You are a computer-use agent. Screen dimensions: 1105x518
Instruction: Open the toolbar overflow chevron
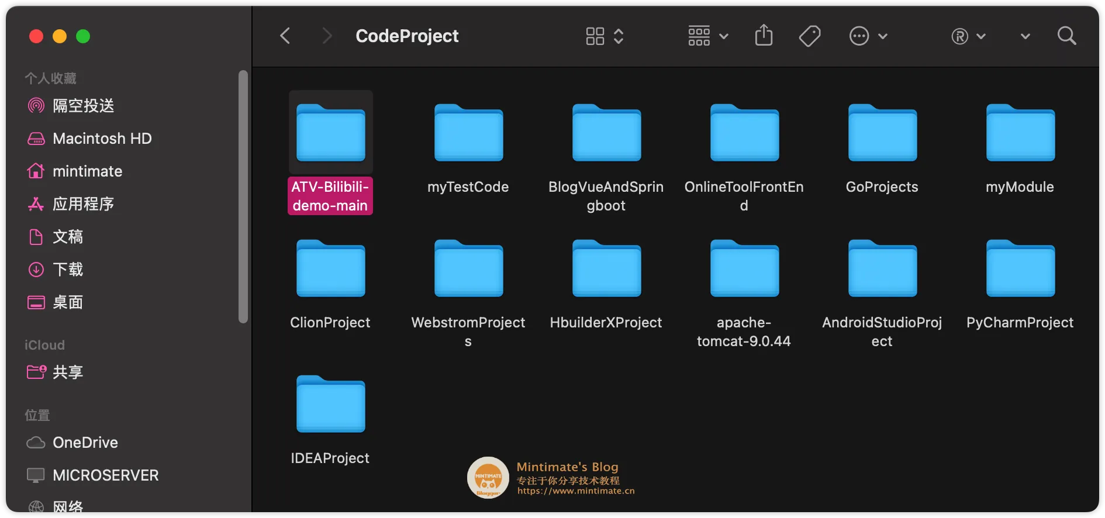[x=1025, y=36]
